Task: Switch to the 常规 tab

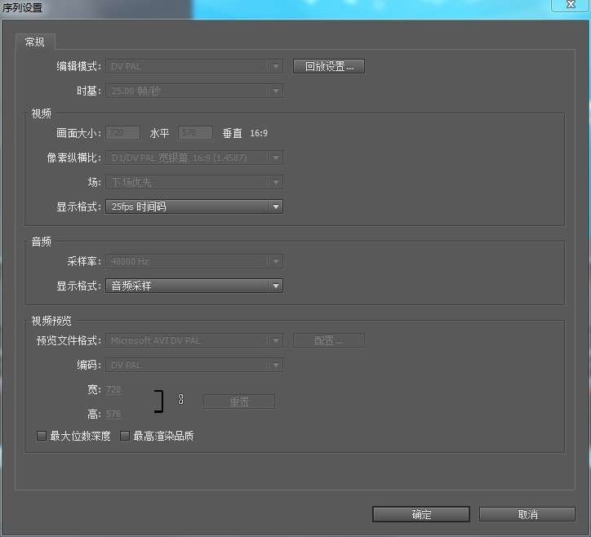Action: tap(35, 42)
